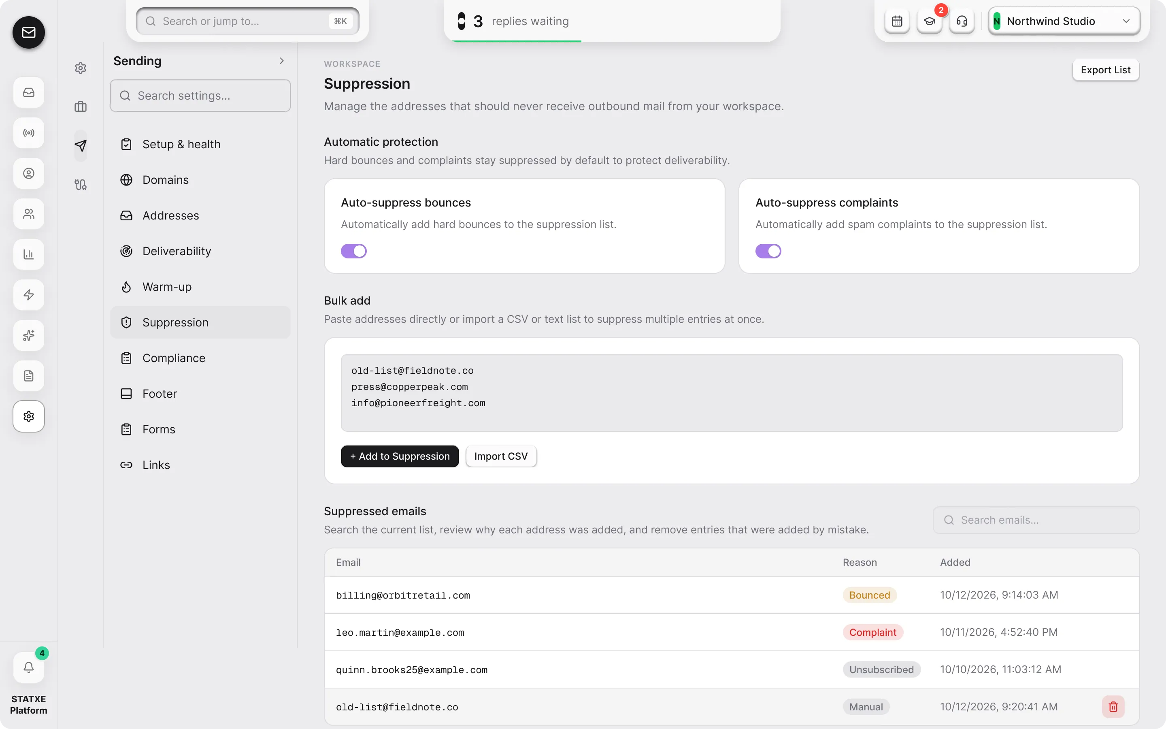Open the mail app logo icon
The width and height of the screenshot is (1166, 729).
28,32
